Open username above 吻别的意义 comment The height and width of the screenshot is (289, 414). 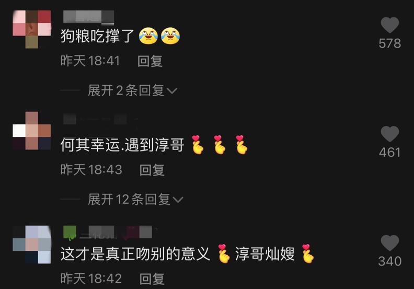[109, 232]
